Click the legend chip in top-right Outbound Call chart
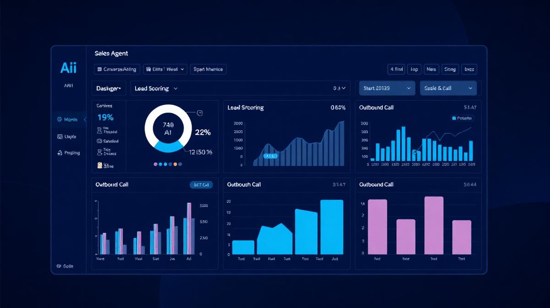 [x=462, y=118]
